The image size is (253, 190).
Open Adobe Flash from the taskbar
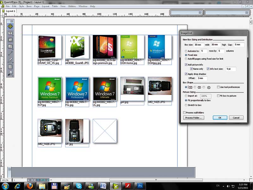(128, 186)
